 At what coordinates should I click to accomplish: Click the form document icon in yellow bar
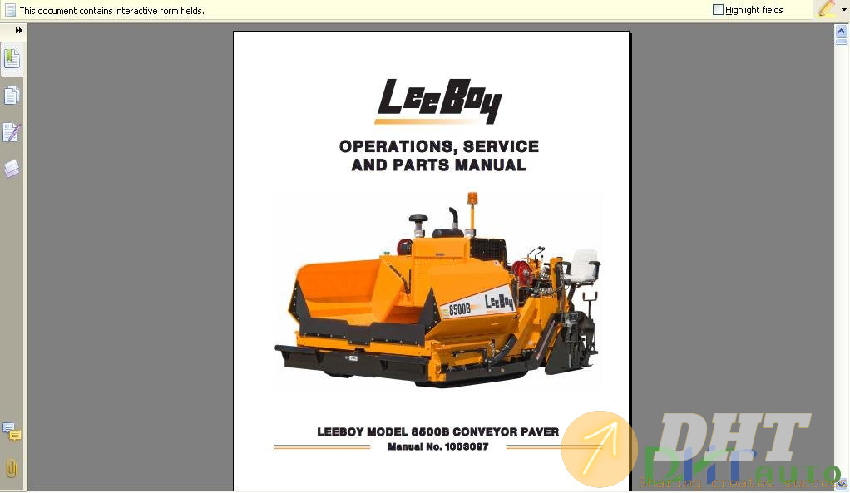coord(10,10)
